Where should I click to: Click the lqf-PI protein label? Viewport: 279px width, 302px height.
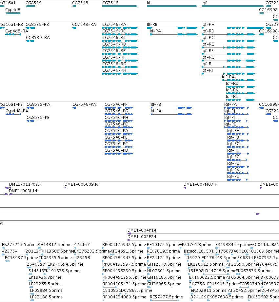229,118
